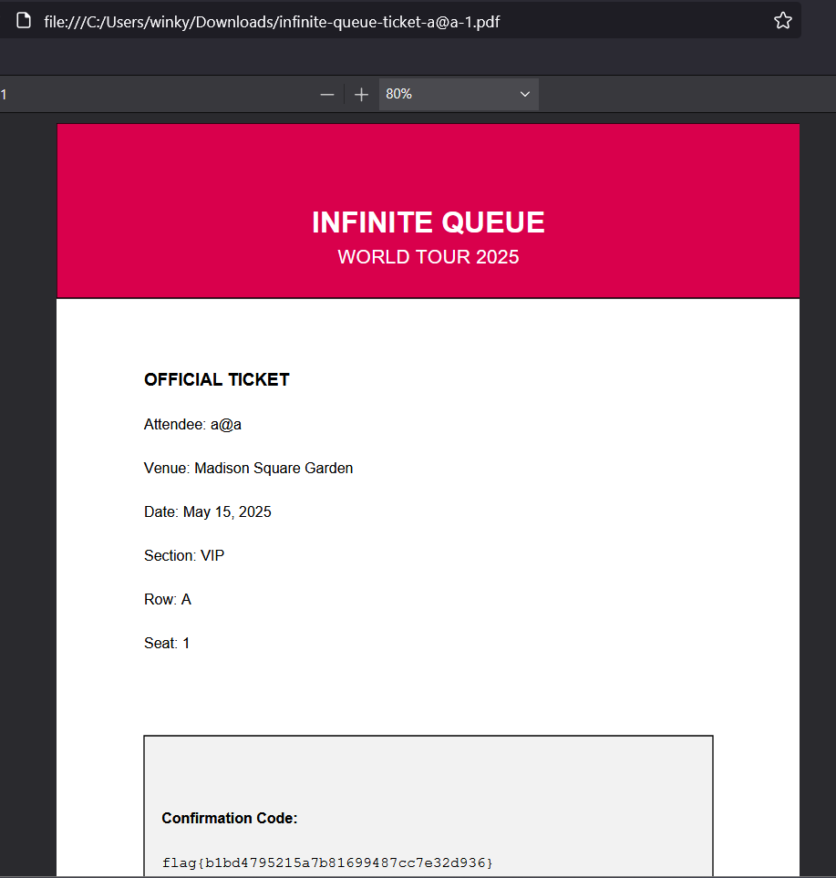Open the 80% zoom level dropdown
This screenshot has height=878, width=836.
(x=459, y=95)
